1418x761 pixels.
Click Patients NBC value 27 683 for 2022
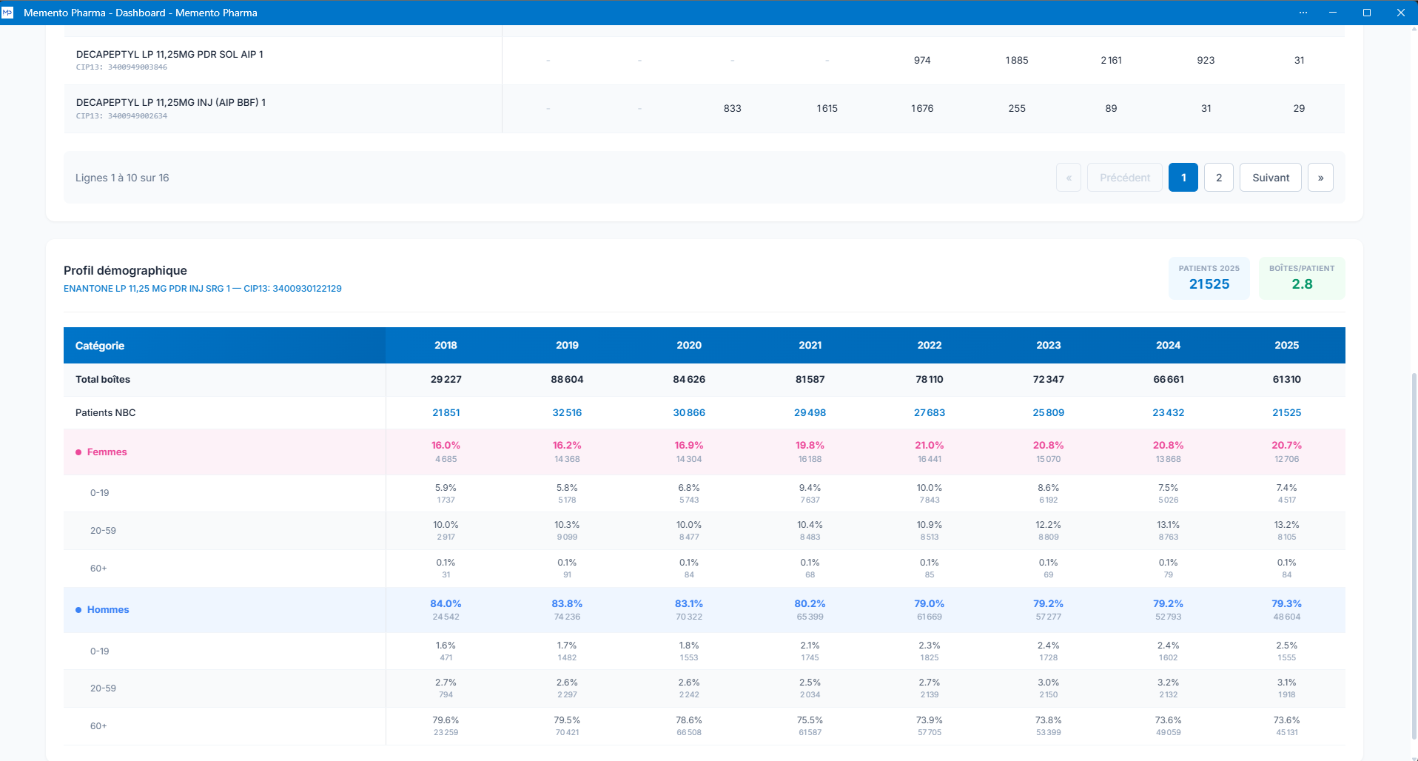coord(930,413)
